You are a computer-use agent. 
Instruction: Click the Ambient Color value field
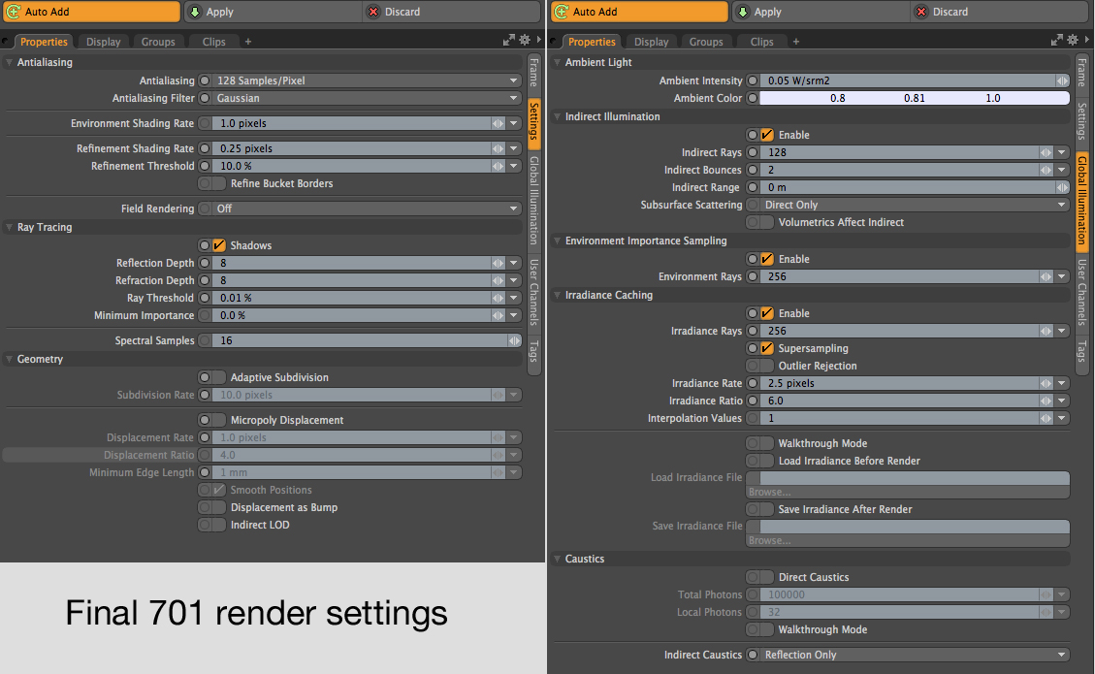click(x=914, y=98)
